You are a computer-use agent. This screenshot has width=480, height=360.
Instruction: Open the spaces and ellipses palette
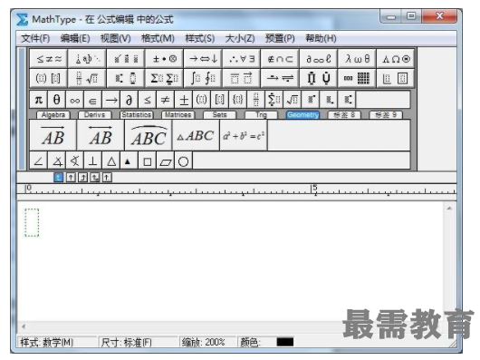point(88,59)
